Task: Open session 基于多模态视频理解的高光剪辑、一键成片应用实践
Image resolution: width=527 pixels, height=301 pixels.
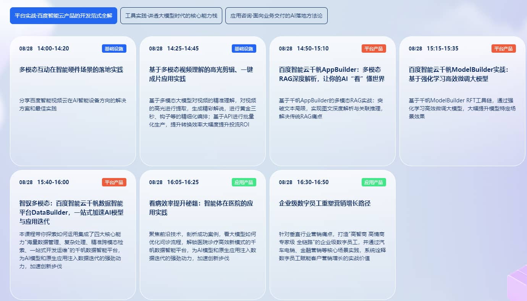Action: [x=201, y=74]
